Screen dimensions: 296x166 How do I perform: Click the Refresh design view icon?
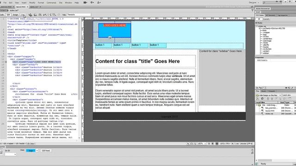(x=59, y=15)
